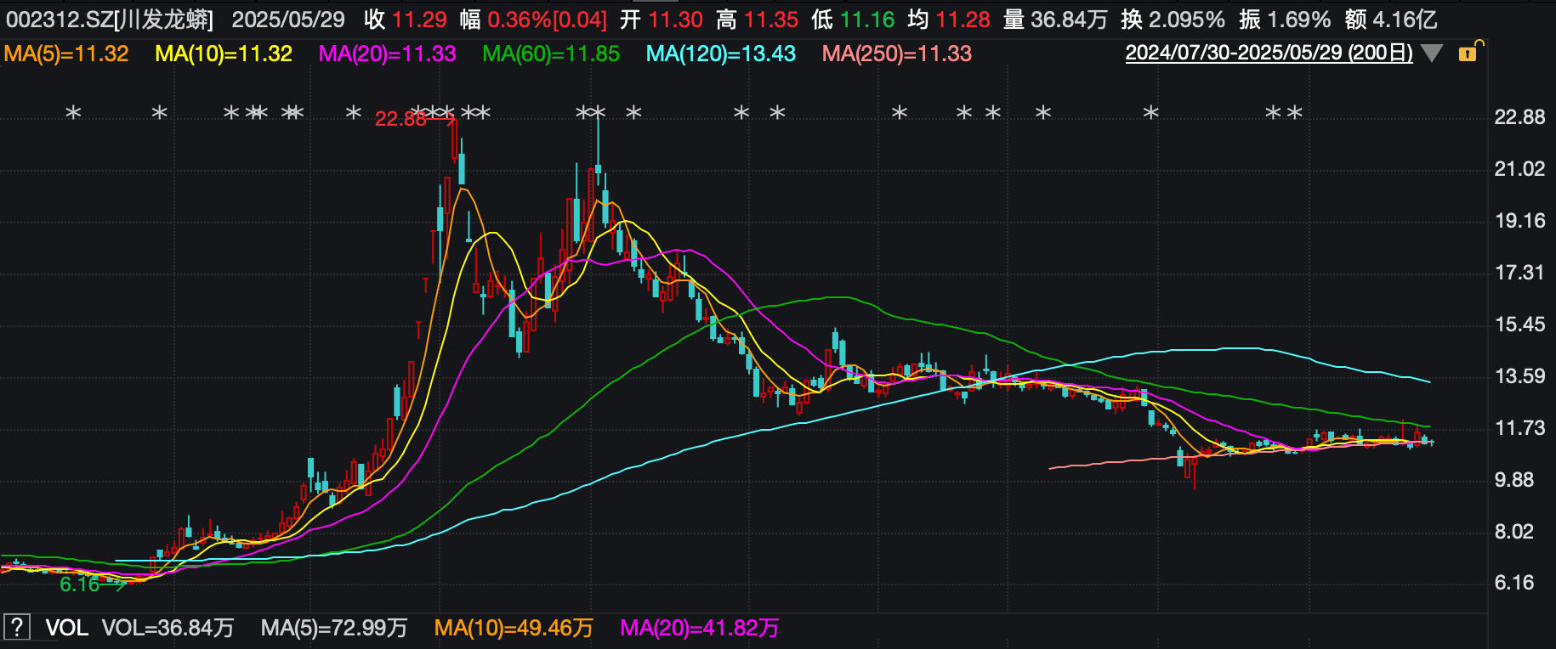Click the stock title 002312.SZ[川发龙蟒]
Screen dimensions: 1556x649
coord(110,20)
